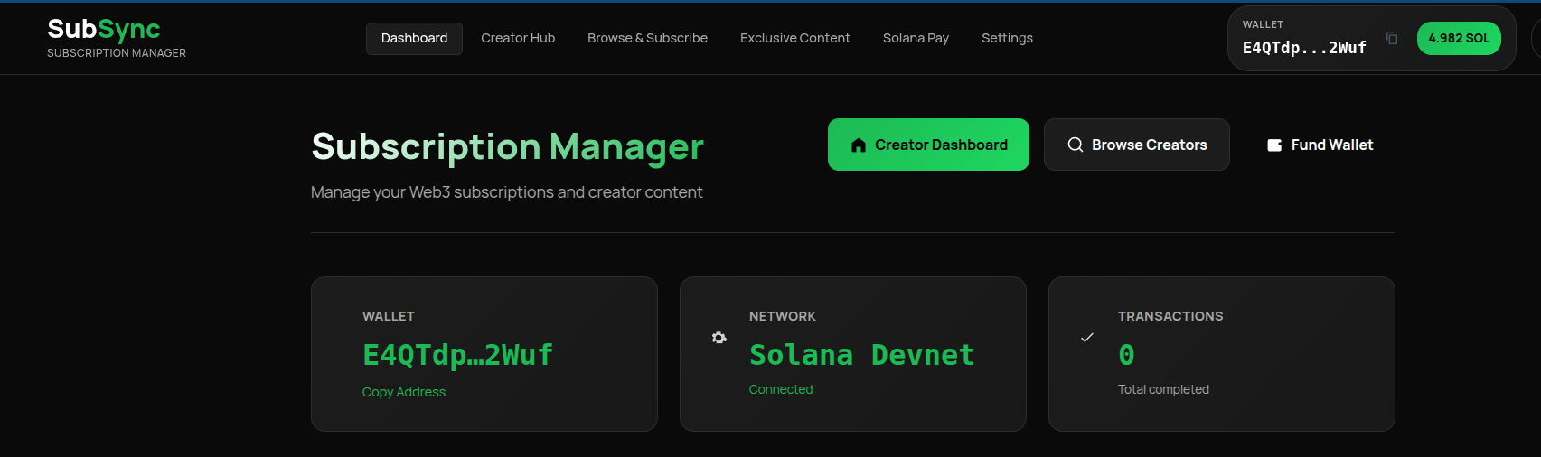Open the Creator Hub tab
Screen dimensions: 1541x457
[x=518, y=38]
